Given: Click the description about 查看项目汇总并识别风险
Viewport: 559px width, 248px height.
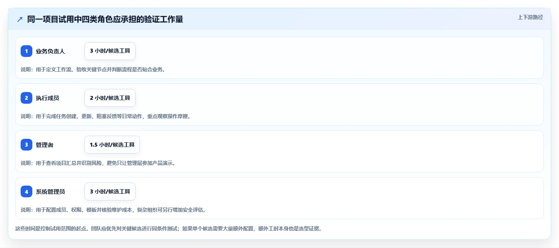Looking at the screenshot, I should point(98,163).
